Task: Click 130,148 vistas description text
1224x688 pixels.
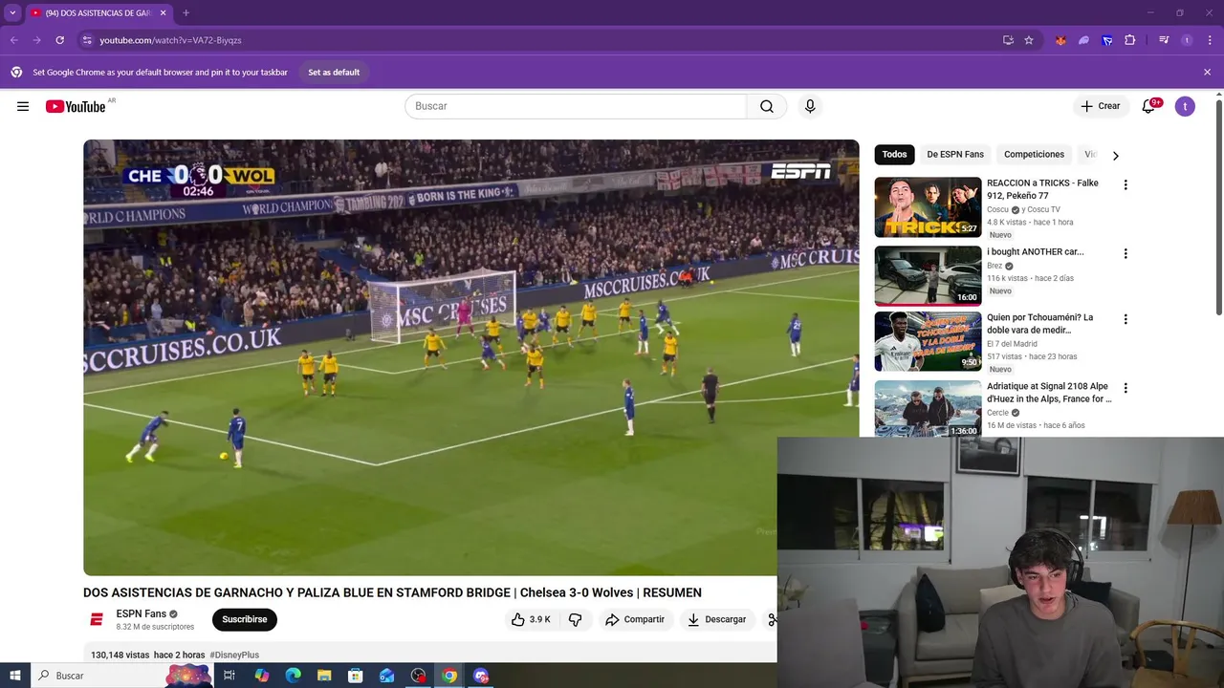Action: point(120,655)
